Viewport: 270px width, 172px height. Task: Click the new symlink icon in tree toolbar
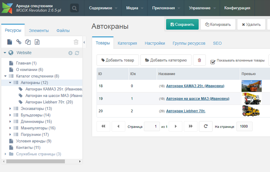click(x=28, y=42)
